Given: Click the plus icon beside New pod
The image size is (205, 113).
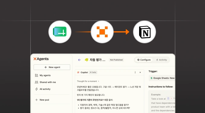Looking at the screenshot, I should pos(37,100).
